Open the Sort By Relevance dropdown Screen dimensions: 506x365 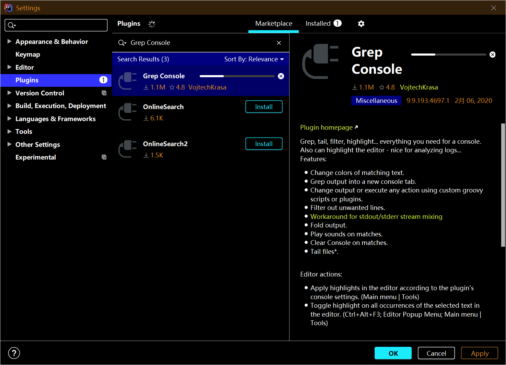pos(254,59)
